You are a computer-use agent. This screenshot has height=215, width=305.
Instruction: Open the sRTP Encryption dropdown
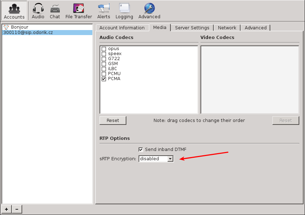156,159
